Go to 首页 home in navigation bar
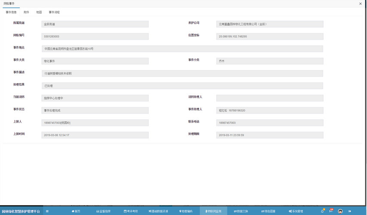The image size is (367, 215). (x=76, y=211)
